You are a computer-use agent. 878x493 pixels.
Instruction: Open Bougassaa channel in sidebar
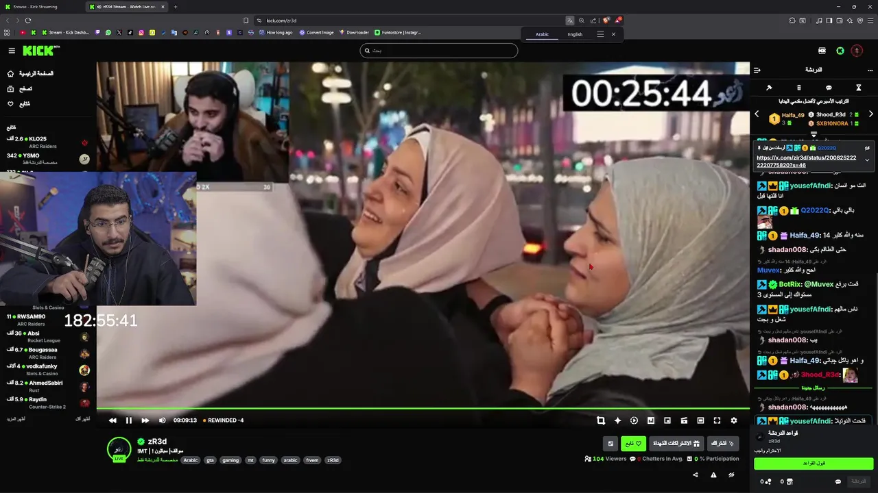tap(47, 353)
